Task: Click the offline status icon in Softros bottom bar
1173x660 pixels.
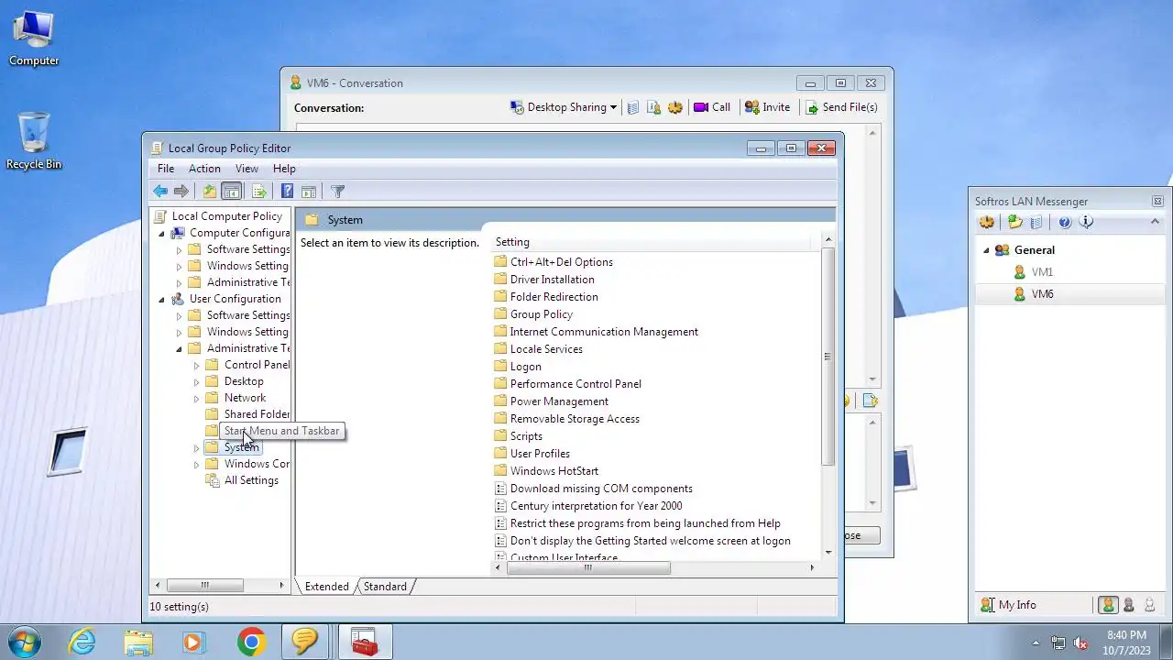Action: (x=1148, y=605)
